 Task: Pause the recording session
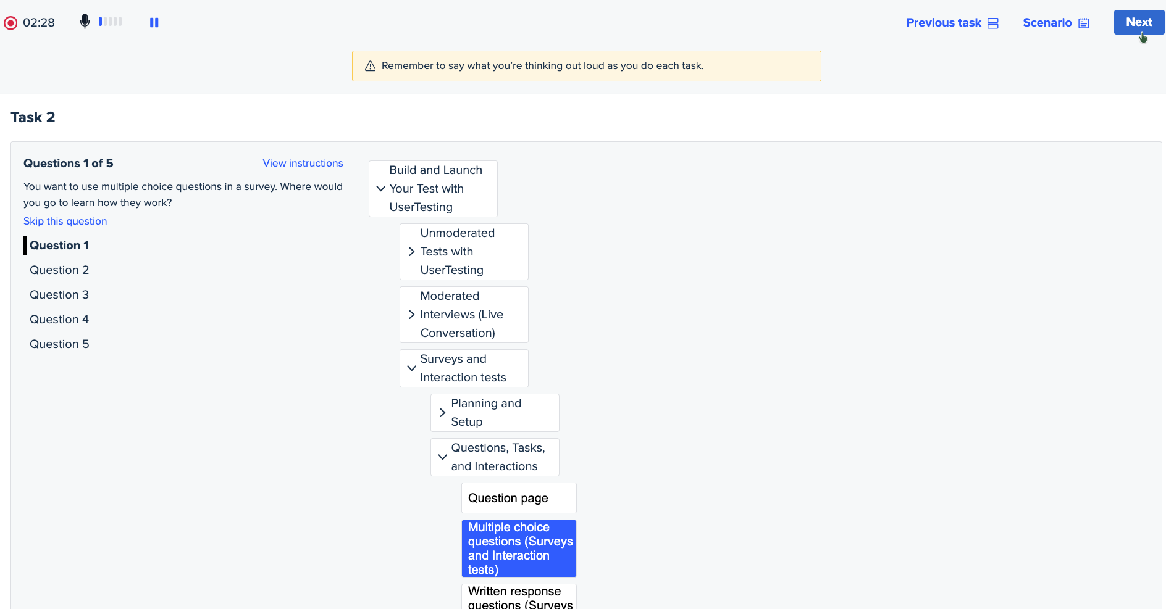pyautogui.click(x=154, y=23)
